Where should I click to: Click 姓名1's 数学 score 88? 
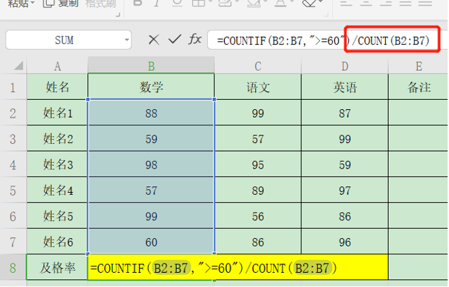(151, 113)
